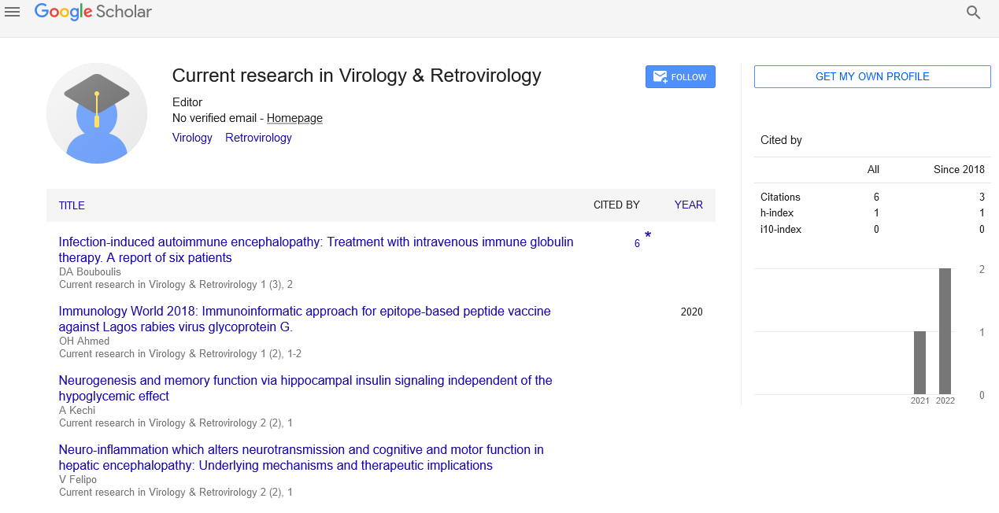
Task: Click the Google Scholar logo
Action: pos(93,12)
